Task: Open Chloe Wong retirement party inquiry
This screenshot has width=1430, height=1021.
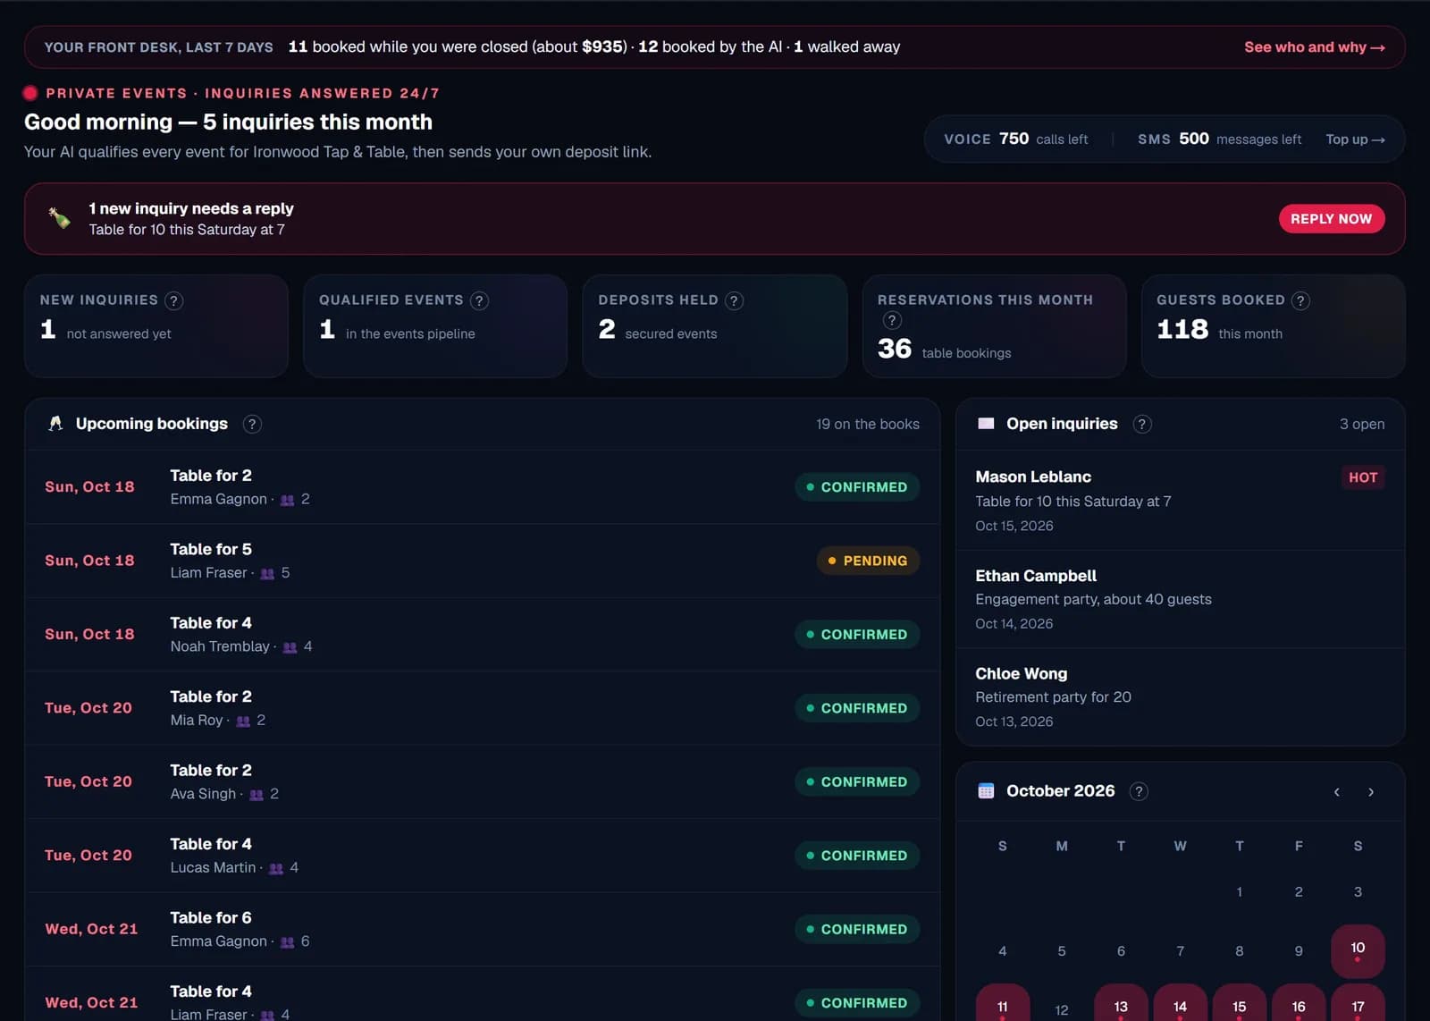Action: tap(1180, 696)
